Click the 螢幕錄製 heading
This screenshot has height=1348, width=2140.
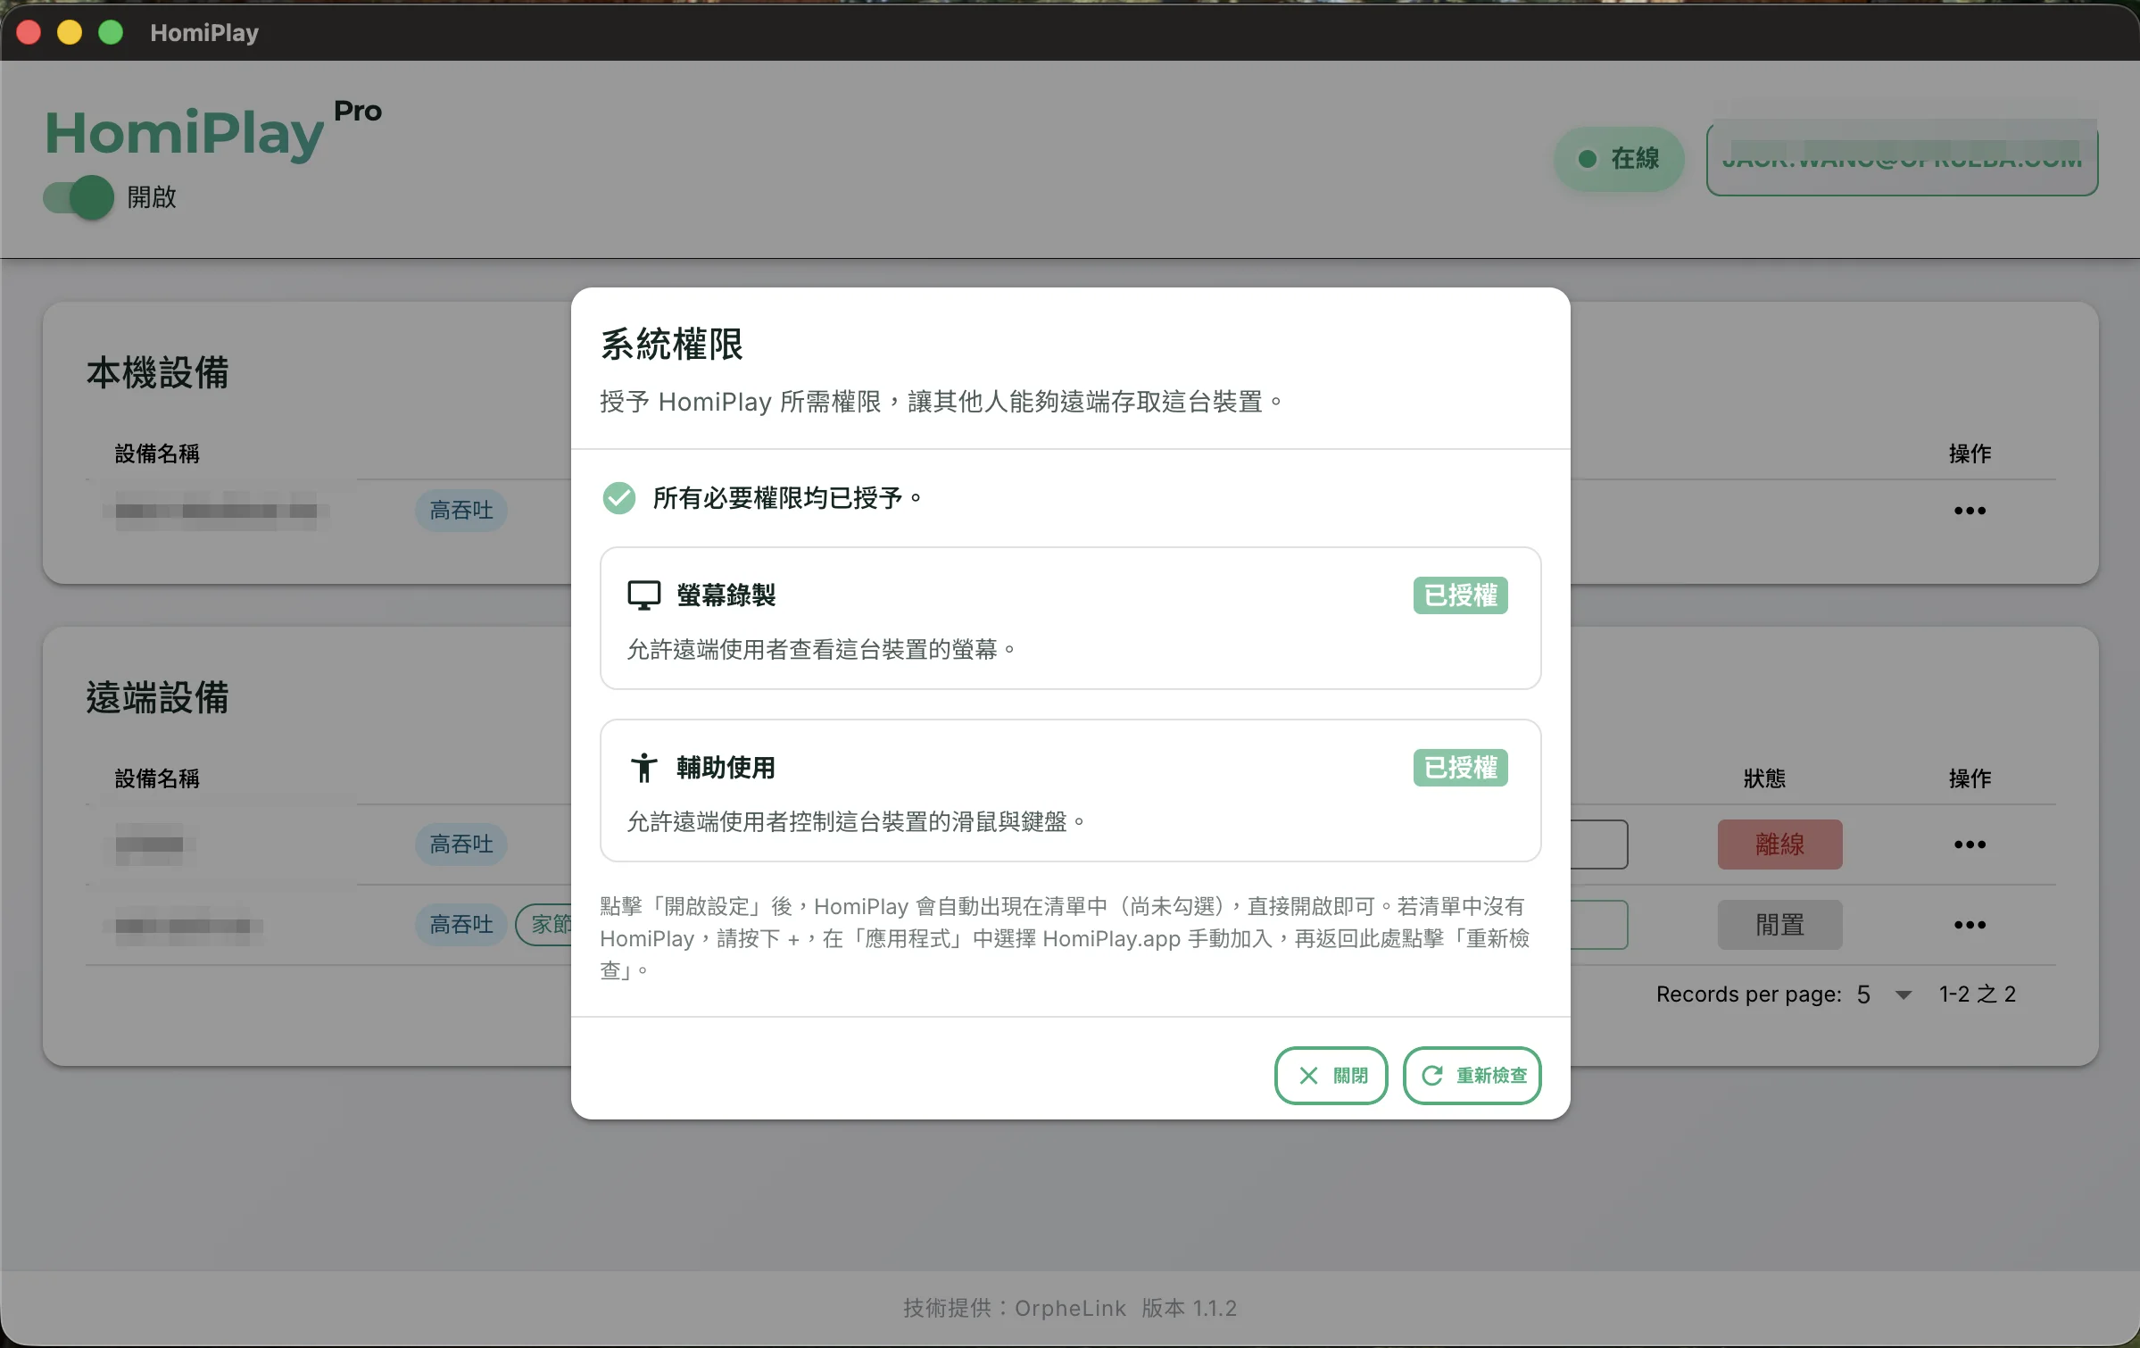pyautogui.click(x=726, y=595)
